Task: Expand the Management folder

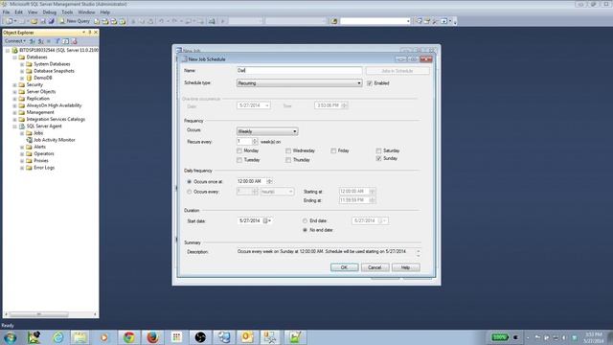Action: click(15, 113)
